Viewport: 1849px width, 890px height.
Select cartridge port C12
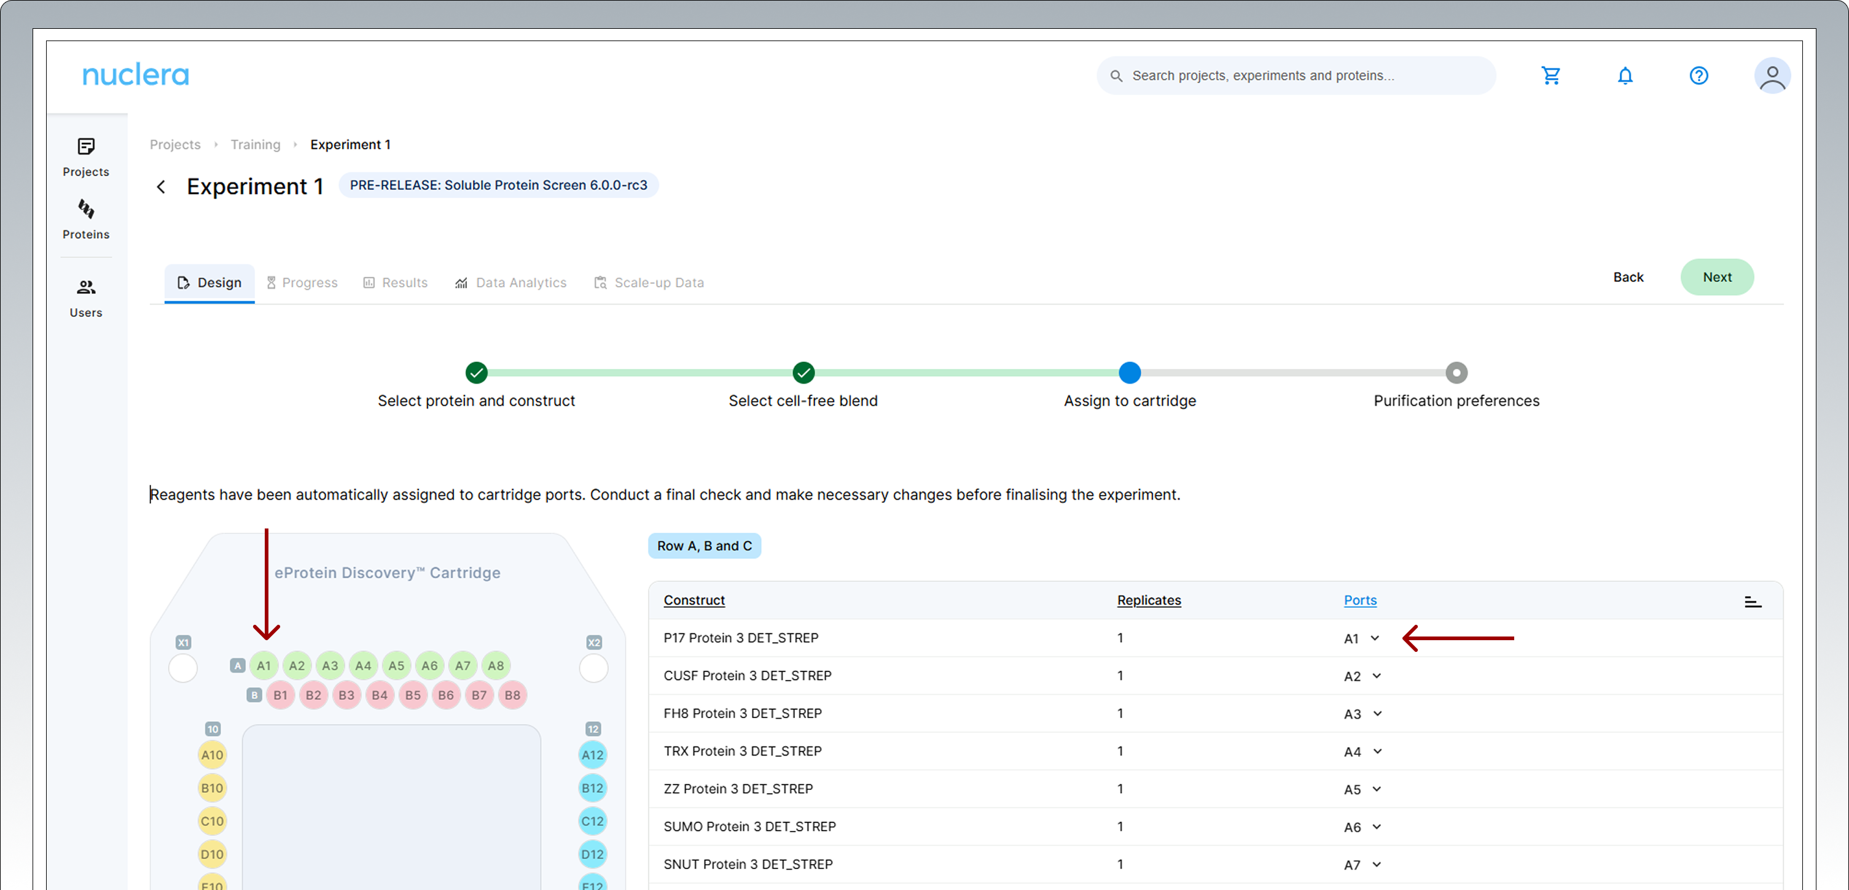[592, 821]
